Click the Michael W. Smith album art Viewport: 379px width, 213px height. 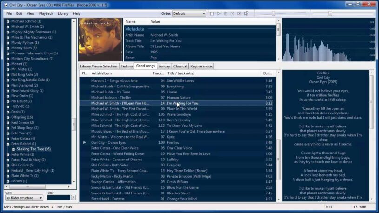(x=100, y=40)
